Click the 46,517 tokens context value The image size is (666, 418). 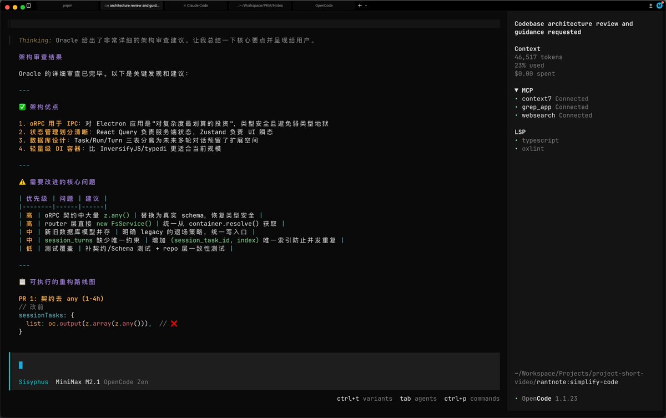pos(538,57)
